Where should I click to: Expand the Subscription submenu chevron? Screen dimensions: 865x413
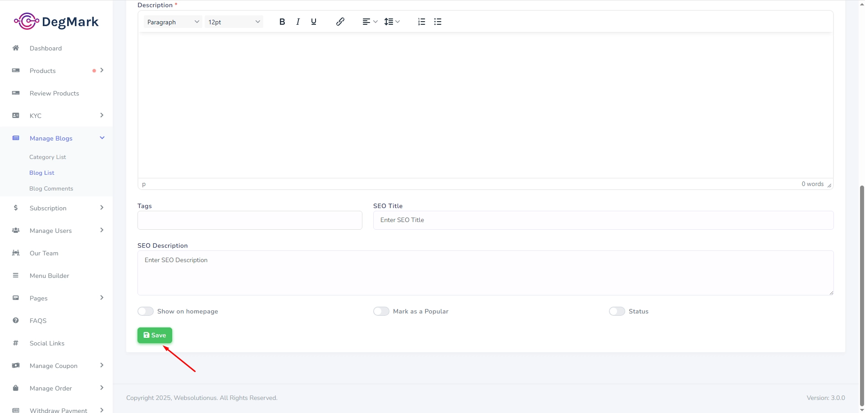point(102,208)
